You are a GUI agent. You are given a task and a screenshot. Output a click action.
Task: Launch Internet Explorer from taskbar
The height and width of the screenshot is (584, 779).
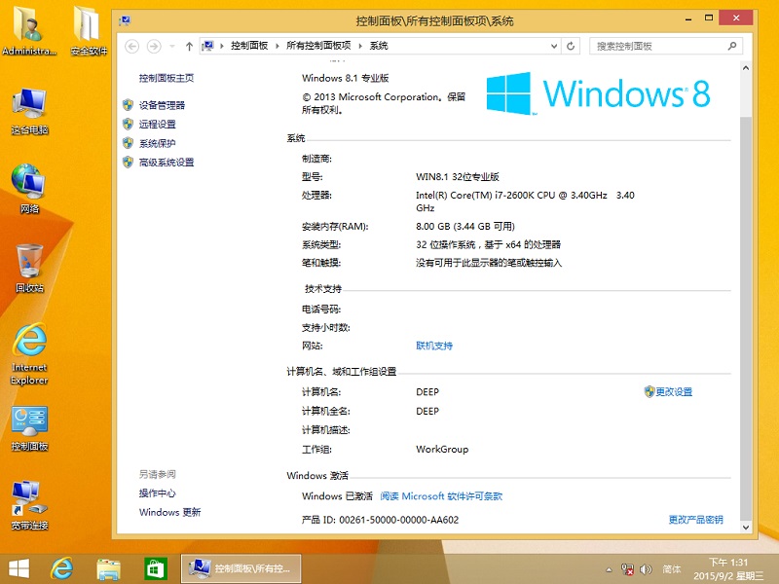(x=62, y=568)
